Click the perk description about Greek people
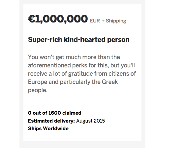Image resolution: width=181 pixels, height=148 pixels. coord(82,74)
